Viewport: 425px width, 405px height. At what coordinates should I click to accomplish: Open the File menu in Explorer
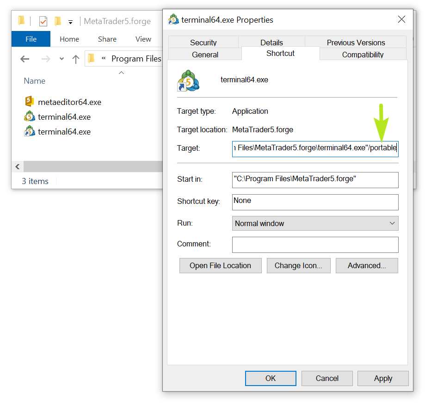click(x=31, y=39)
